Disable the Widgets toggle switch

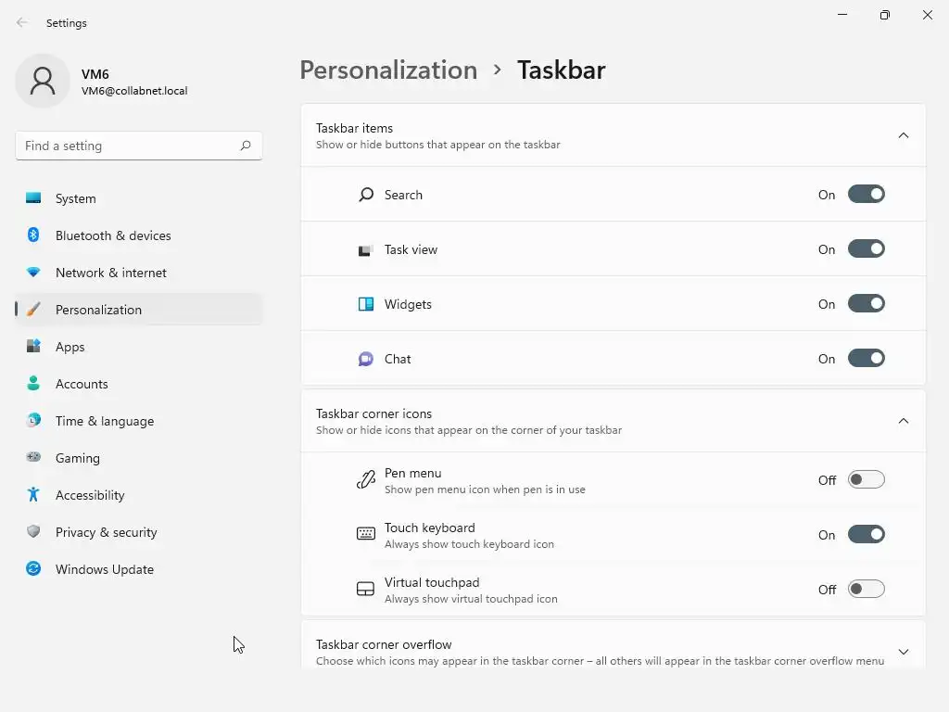pos(866,304)
